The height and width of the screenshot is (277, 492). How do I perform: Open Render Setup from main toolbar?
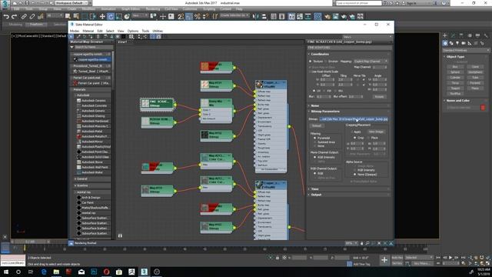[x=327, y=16]
